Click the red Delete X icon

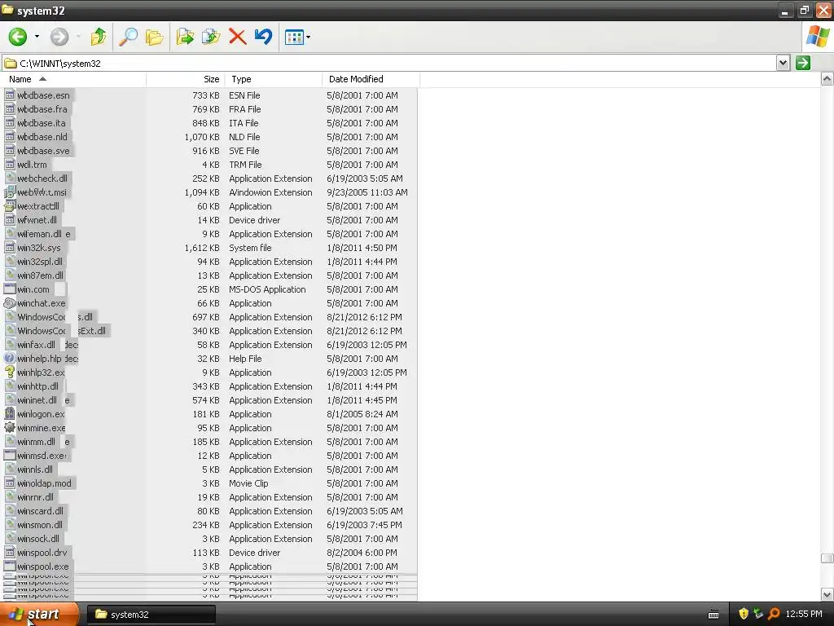[x=237, y=37]
